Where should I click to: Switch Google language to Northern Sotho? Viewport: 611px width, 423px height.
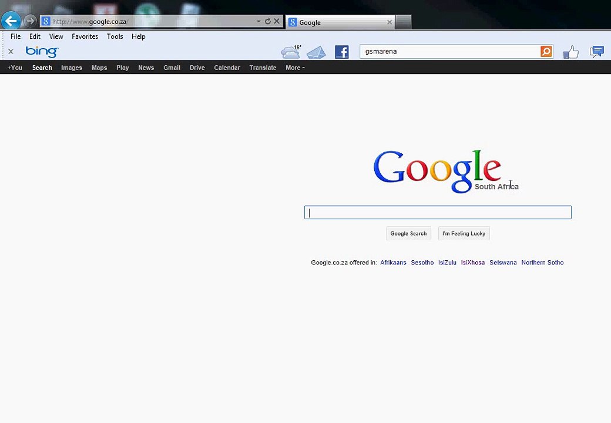tap(542, 263)
